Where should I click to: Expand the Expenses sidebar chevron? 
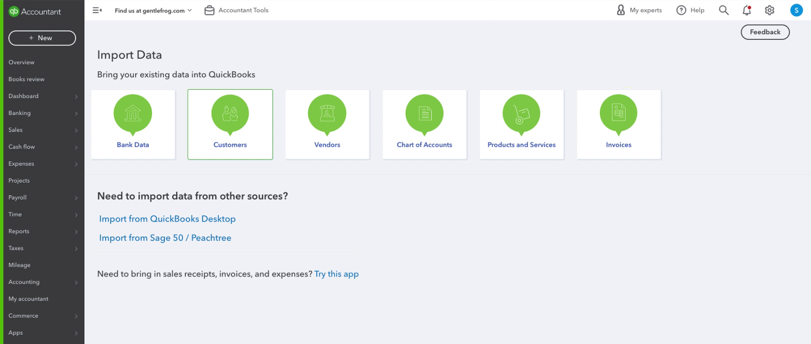(76, 164)
